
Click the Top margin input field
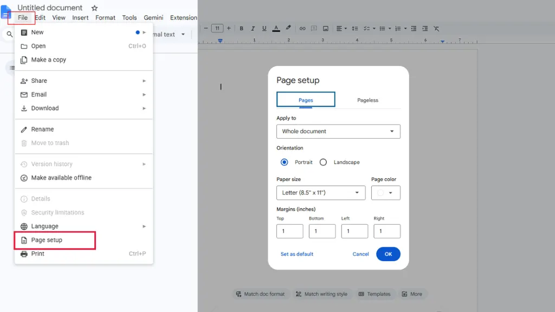point(289,231)
